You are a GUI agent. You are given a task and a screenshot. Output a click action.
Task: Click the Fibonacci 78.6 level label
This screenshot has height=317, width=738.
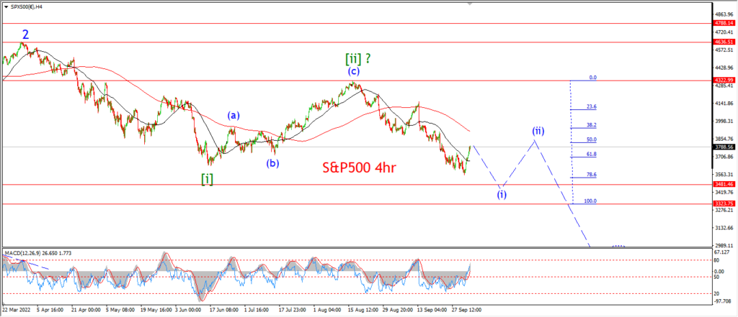[592, 175]
